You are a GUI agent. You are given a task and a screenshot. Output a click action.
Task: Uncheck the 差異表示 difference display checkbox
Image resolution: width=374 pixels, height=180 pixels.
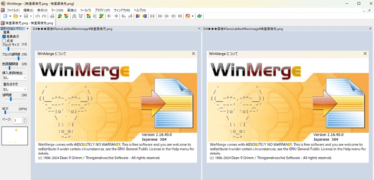[x=4, y=36]
